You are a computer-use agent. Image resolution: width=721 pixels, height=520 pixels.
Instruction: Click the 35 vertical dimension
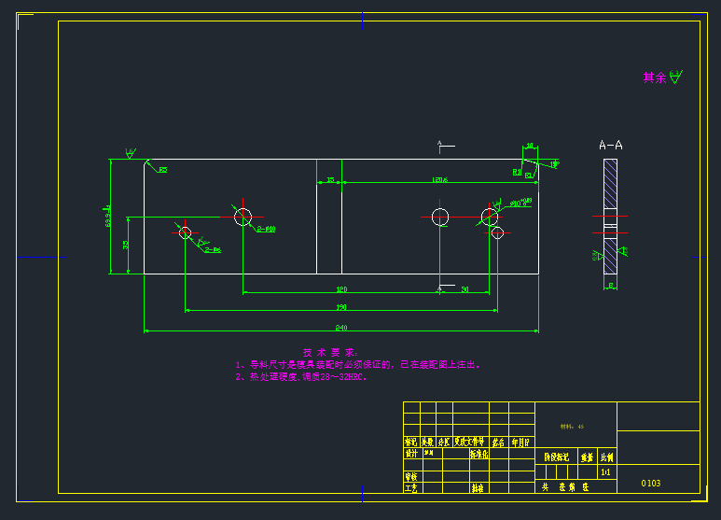126,245
